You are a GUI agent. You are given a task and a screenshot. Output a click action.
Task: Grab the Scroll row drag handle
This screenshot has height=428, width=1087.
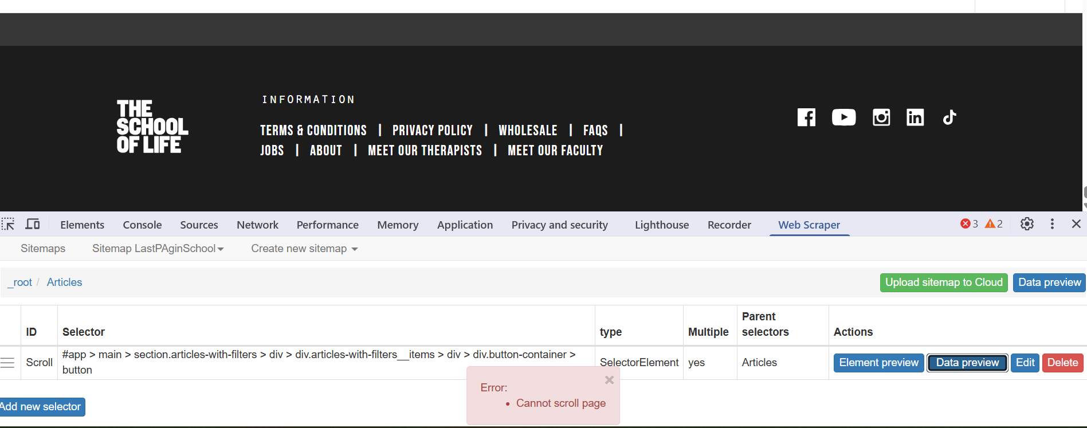pos(7,363)
